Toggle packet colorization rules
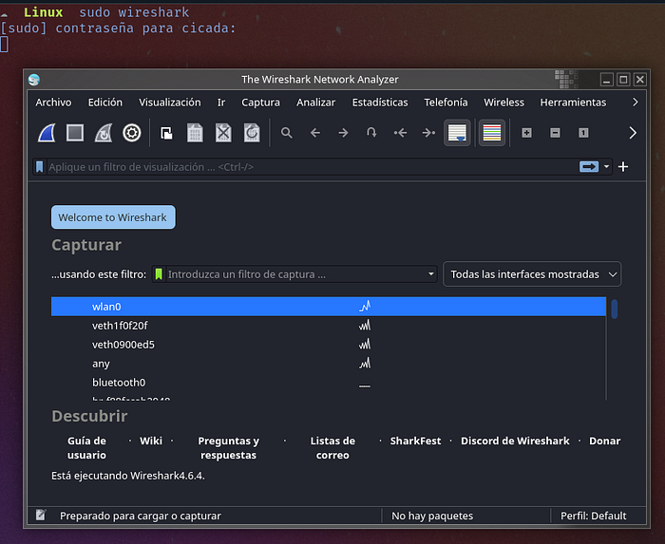This screenshot has width=665, height=544. [492, 133]
